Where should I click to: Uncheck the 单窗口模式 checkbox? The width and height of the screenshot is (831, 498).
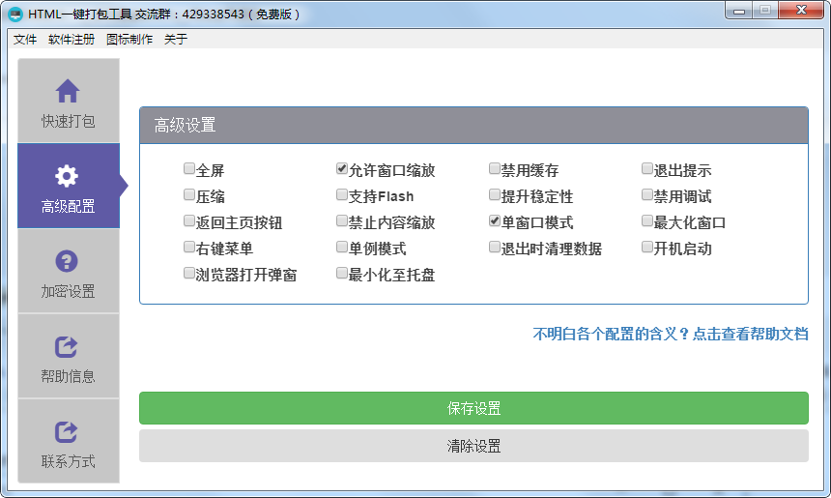[495, 220]
